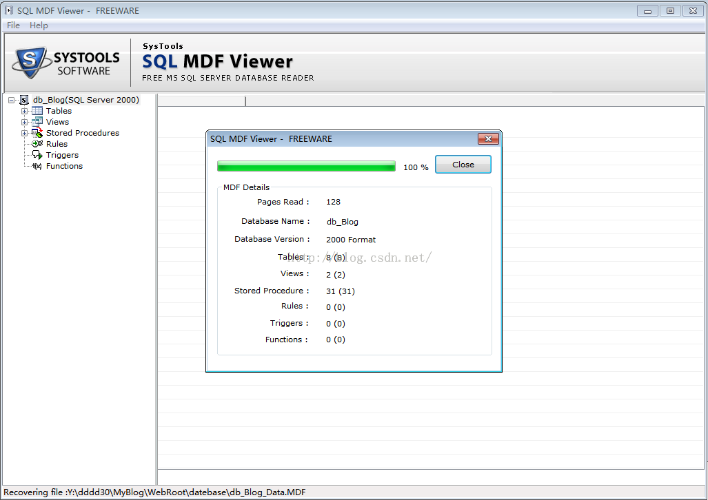Click the Functions count 0 (0)
Image resolution: width=708 pixels, height=500 pixels.
[x=336, y=340]
